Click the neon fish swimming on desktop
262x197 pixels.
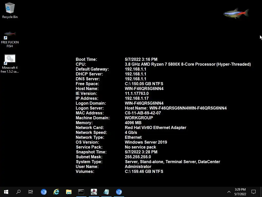coord(236,13)
